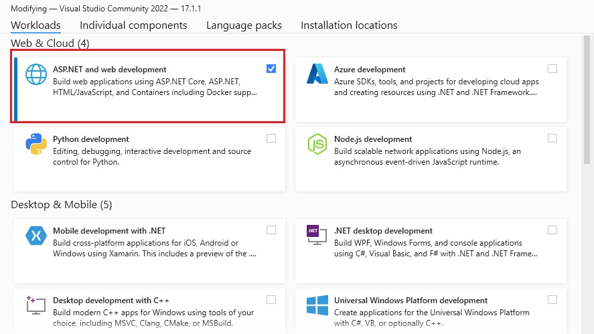The image size is (594, 334).
Task: Click the 'Build modern C++ apps' description
Action: pyautogui.click(x=153, y=318)
